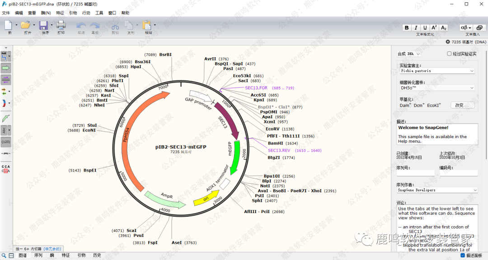Image resolution: width=488 pixels, height=260 pixels.
Task: Apply Italic text formatting
Action: coord(416,28)
